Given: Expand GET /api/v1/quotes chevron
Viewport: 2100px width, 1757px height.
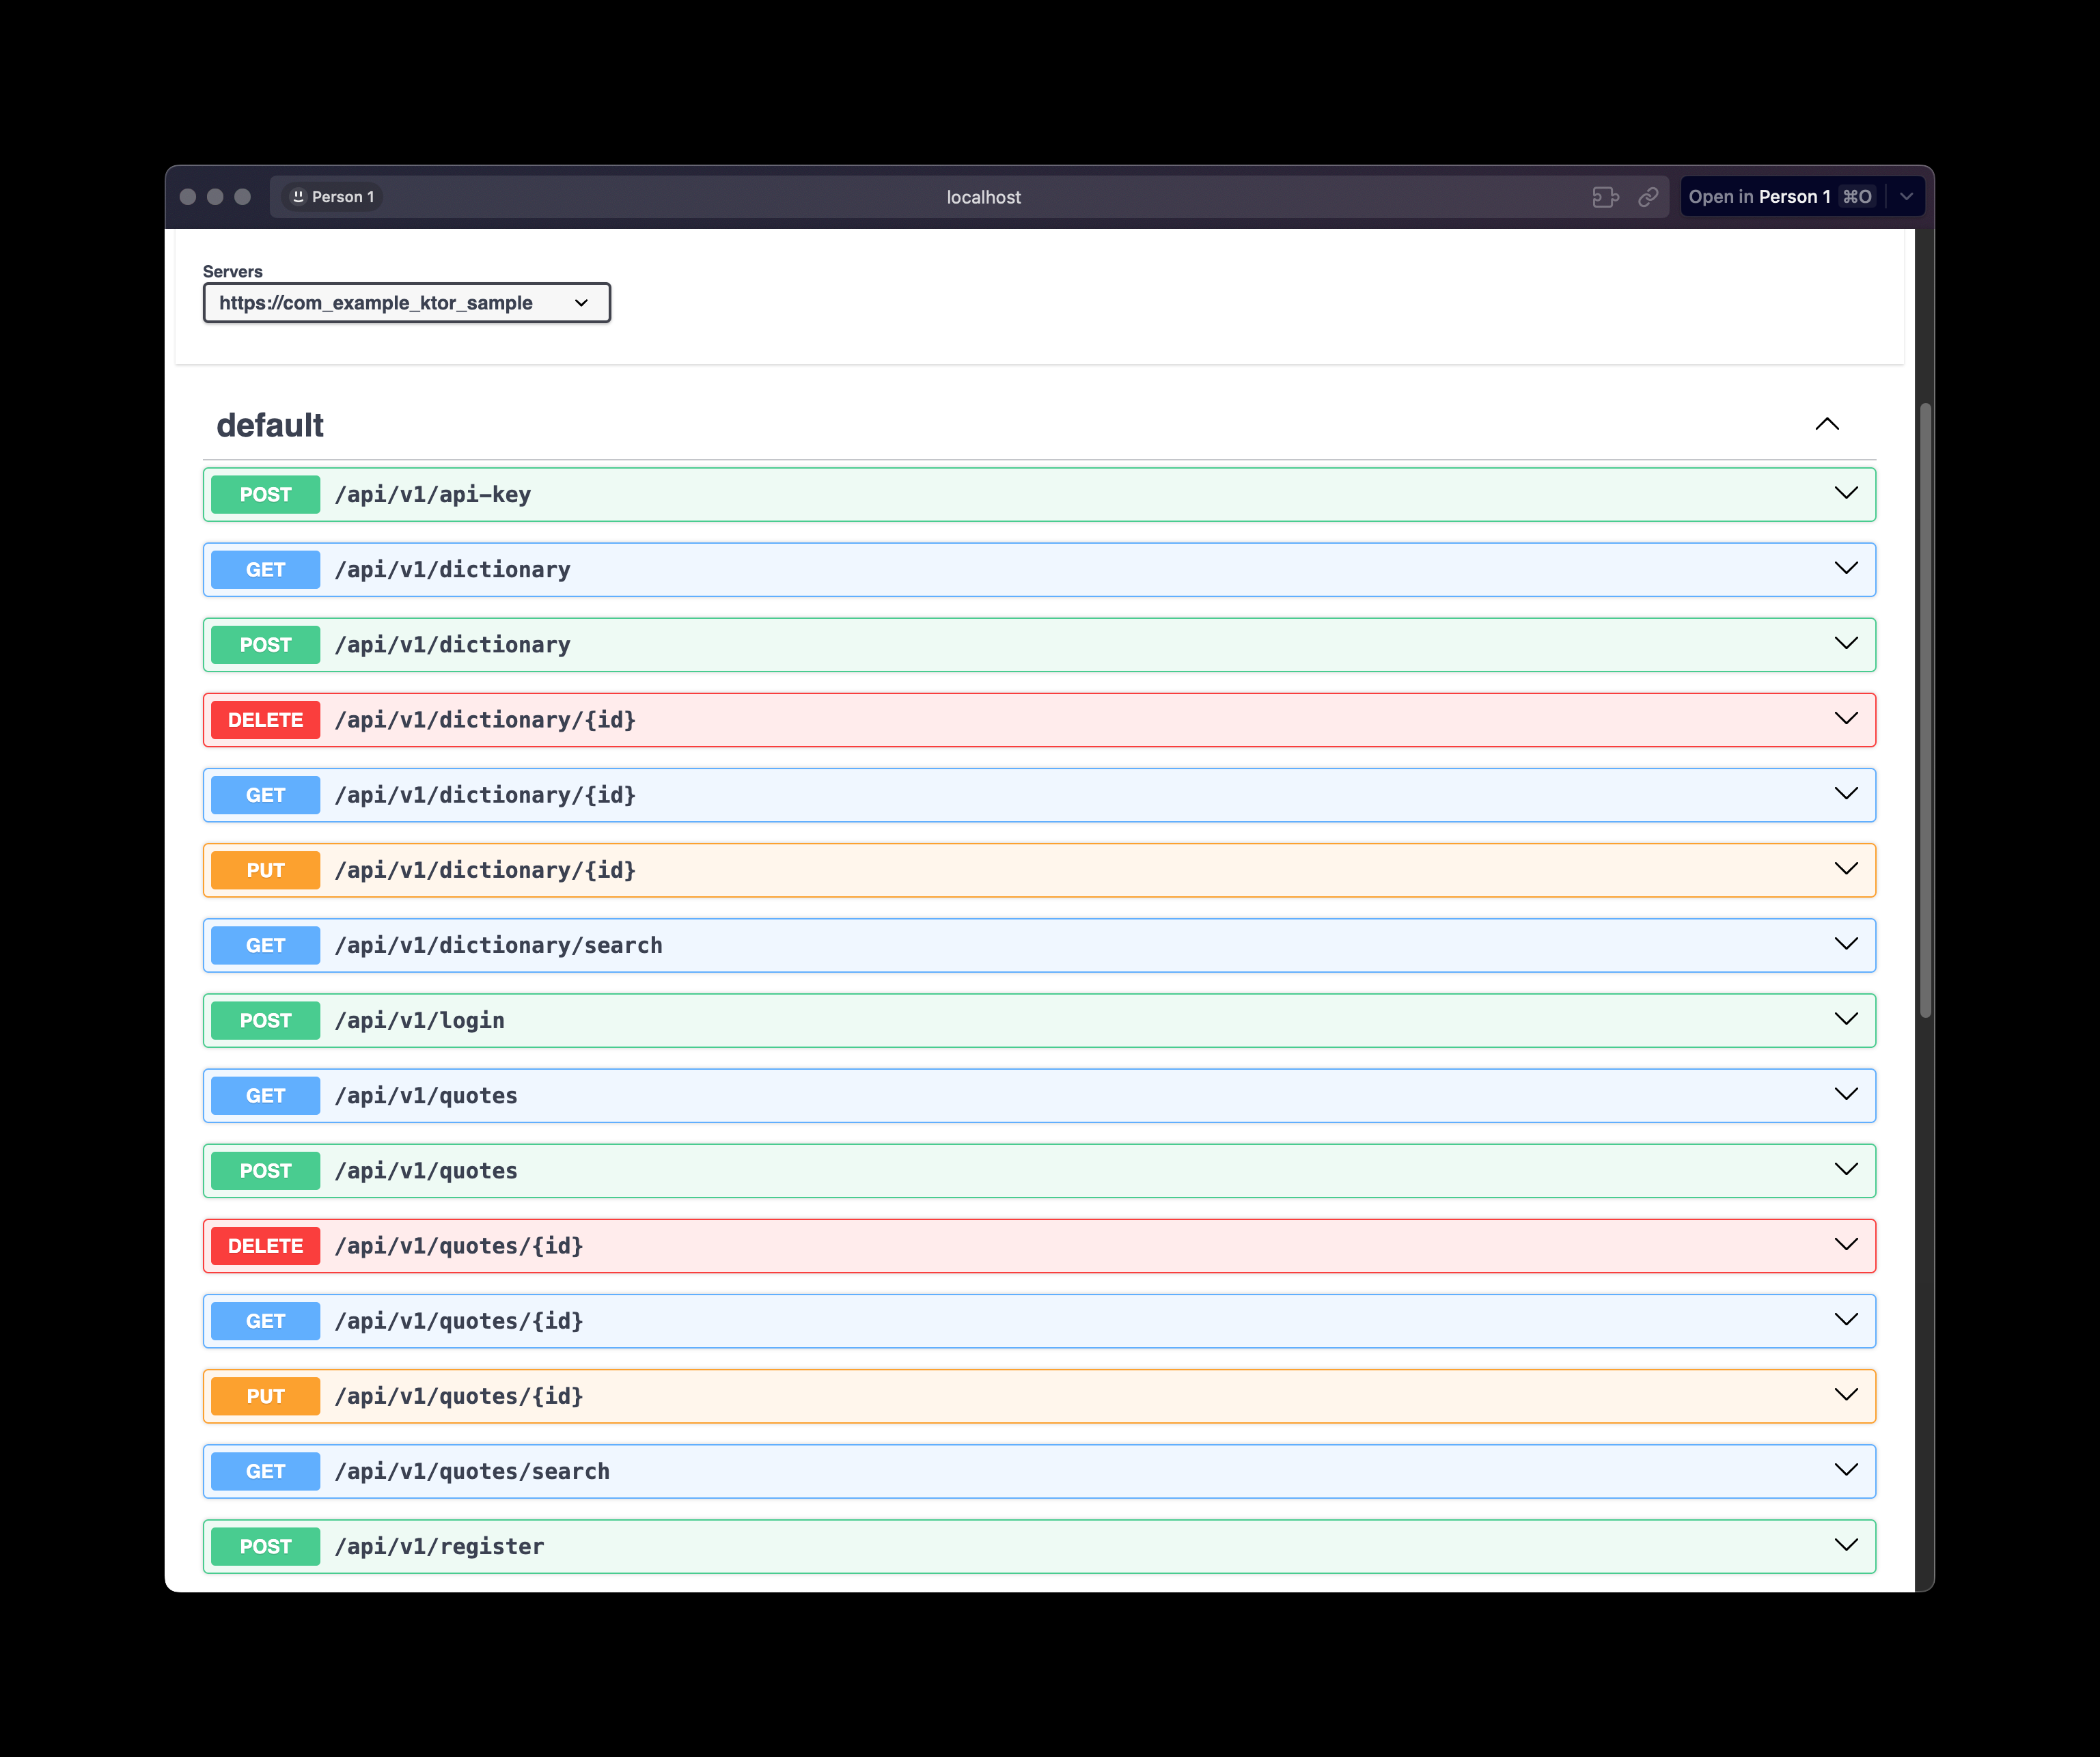Looking at the screenshot, I should (x=1845, y=1094).
